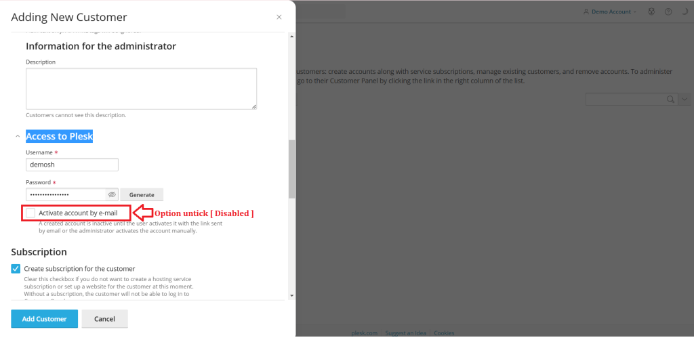
Task: Expand the dropdown arrow beside the search box
Action: (x=685, y=99)
